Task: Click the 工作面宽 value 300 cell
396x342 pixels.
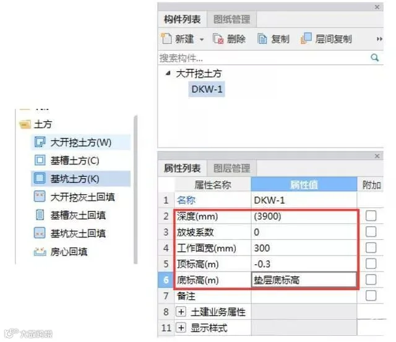Action: [x=304, y=248]
